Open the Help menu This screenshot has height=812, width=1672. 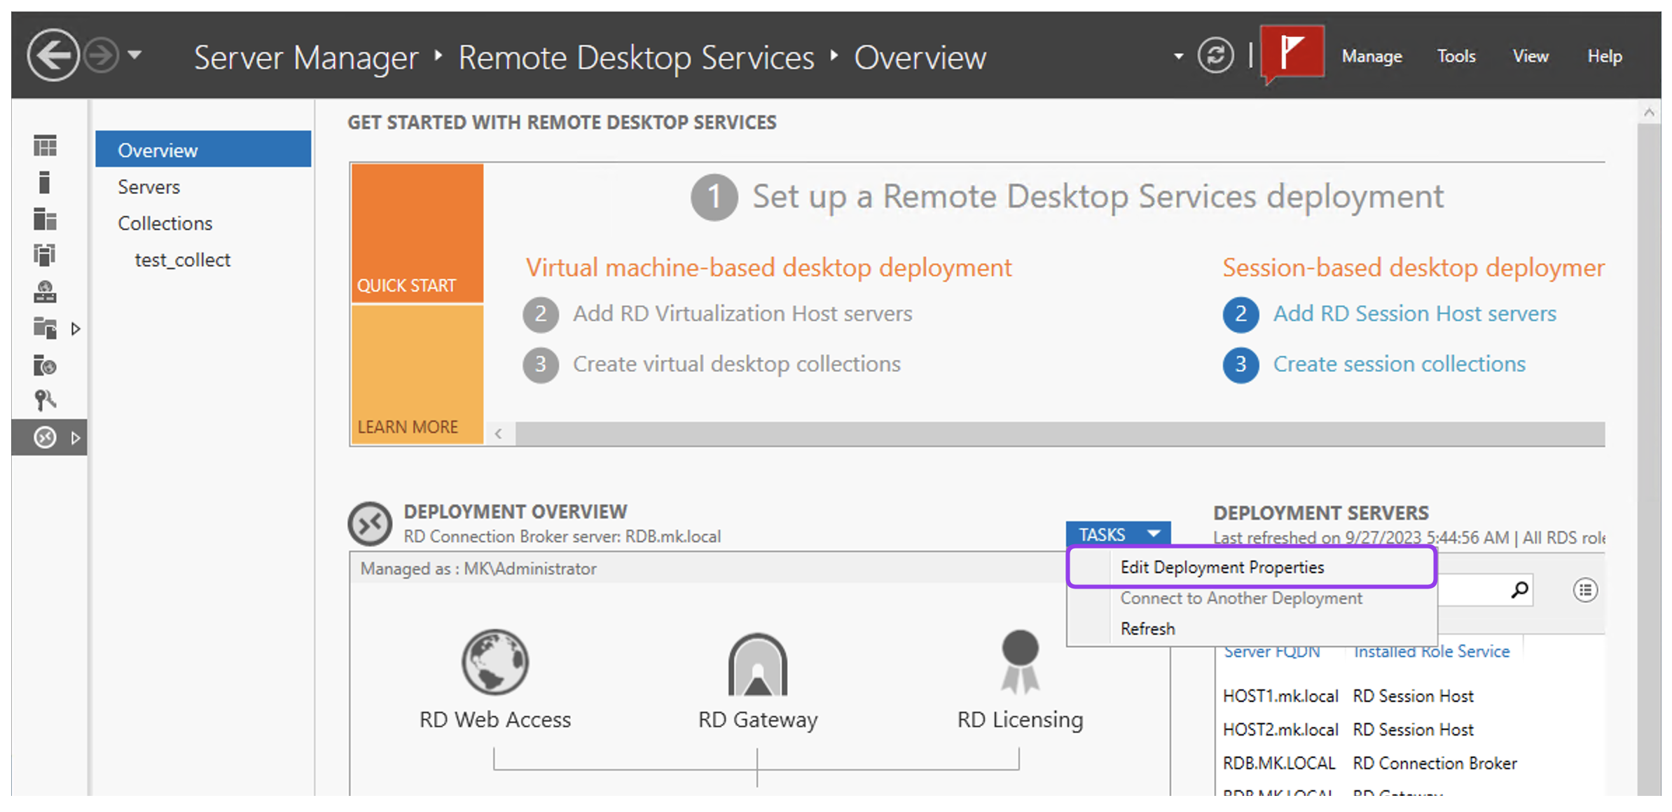point(1604,56)
